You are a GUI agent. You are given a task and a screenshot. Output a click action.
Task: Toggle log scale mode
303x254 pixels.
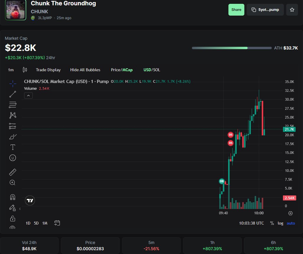[x=280, y=223]
